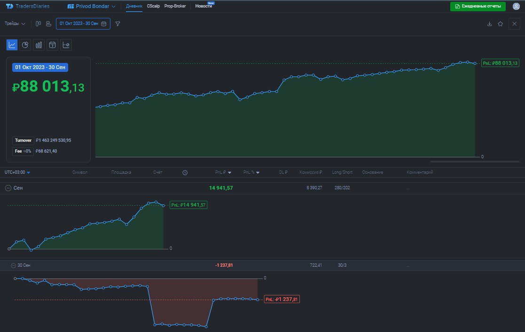Open the Privod Bondar account dropdown

click(x=91, y=7)
